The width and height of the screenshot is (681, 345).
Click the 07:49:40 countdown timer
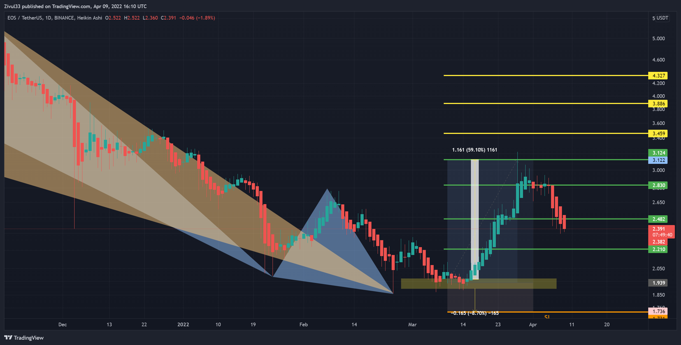(662, 235)
